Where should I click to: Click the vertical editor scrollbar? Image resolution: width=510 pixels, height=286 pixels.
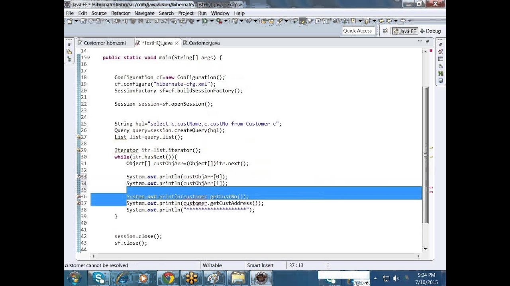pos(426,155)
